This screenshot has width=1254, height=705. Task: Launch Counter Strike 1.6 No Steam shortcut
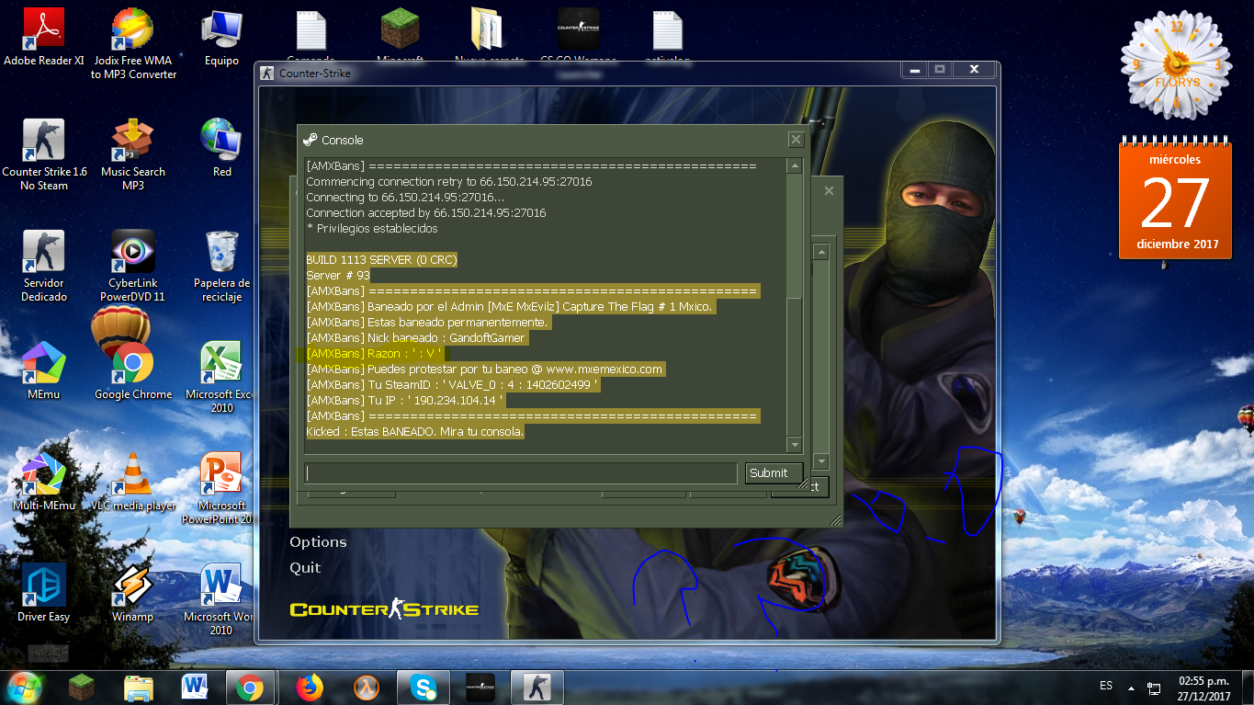point(44,155)
